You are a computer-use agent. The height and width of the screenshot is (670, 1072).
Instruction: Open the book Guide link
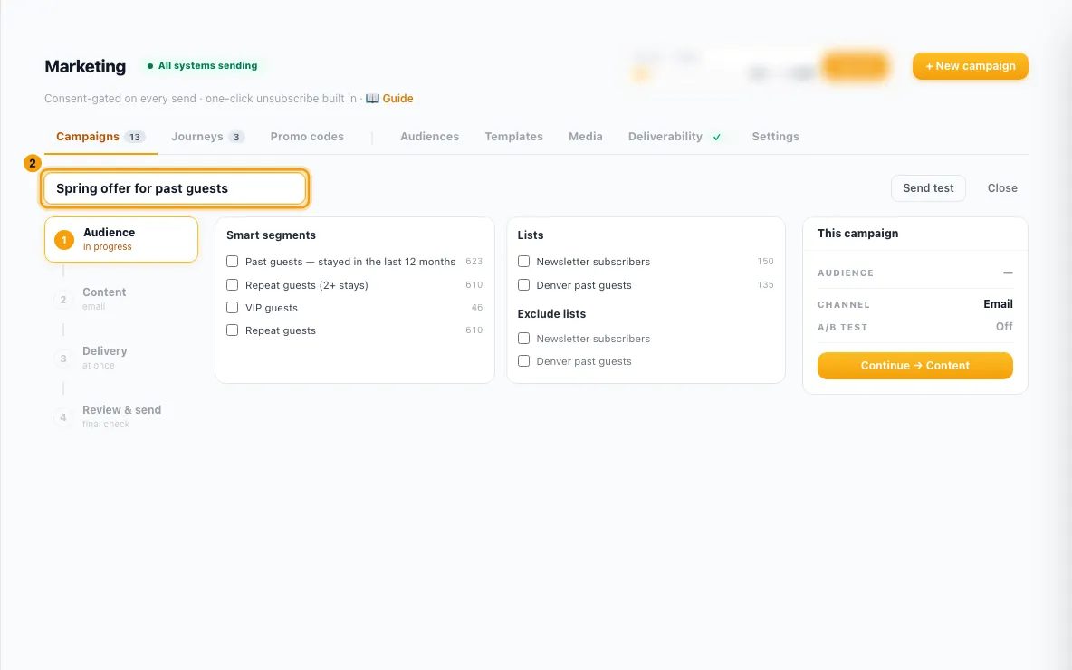click(x=389, y=99)
